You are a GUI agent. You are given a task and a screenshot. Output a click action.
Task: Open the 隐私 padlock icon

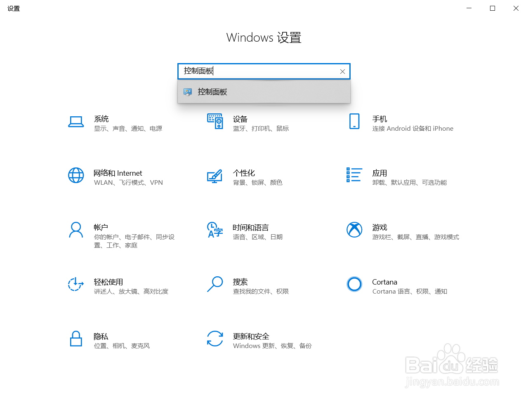click(76, 339)
